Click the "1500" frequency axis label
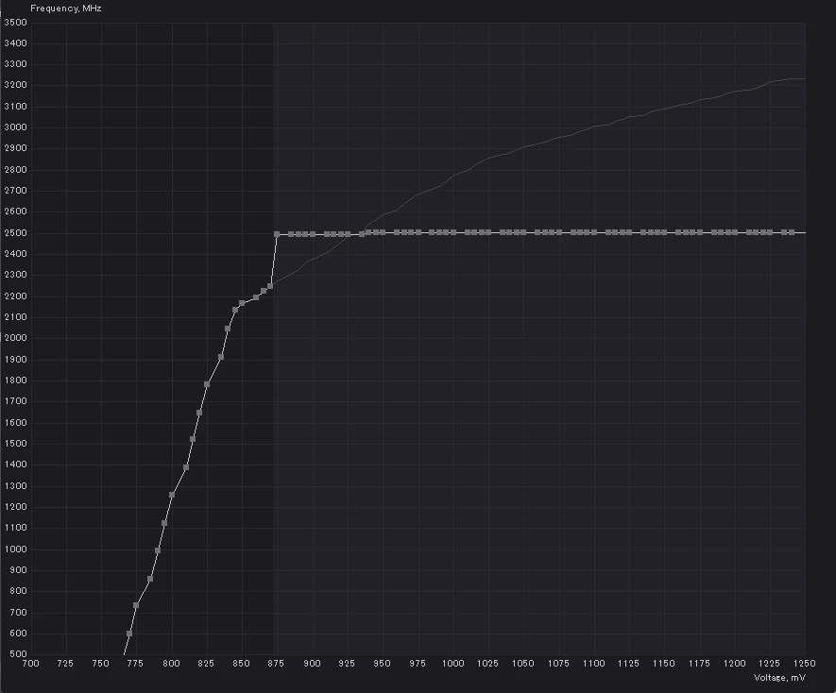Image resolution: width=836 pixels, height=693 pixels. pos(15,444)
